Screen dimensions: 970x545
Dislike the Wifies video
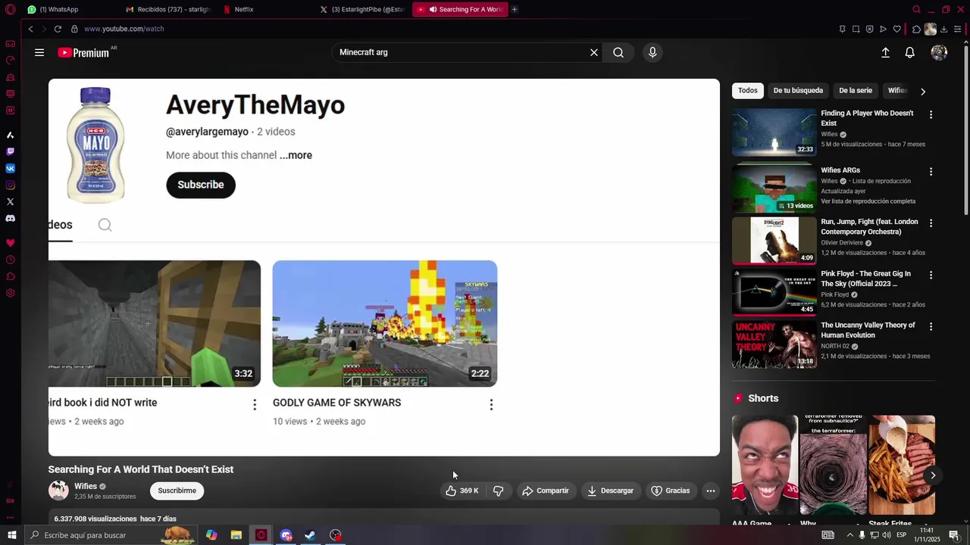click(498, 490)
